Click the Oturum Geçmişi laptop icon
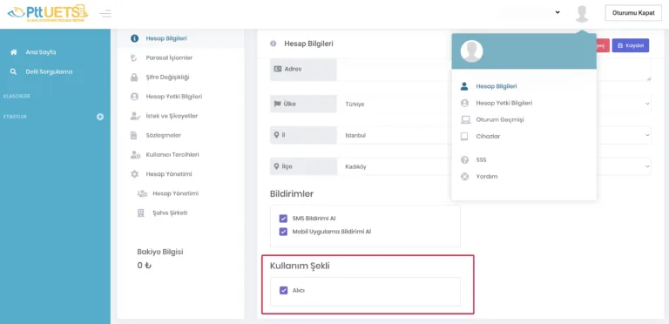 tap(465, 120)
